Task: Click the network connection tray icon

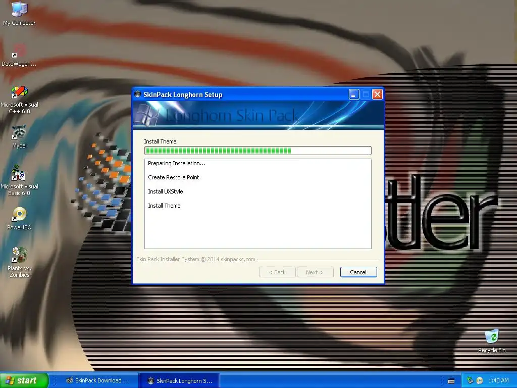Action: point(470,380)
